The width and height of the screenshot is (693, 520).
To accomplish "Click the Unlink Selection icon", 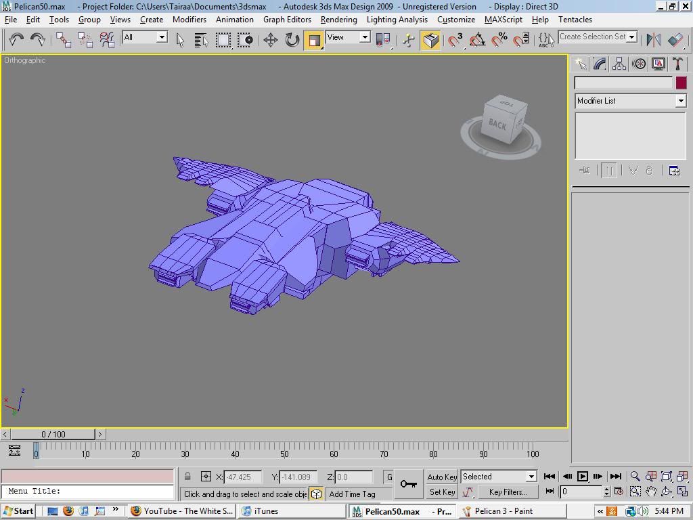I will (x=85, y=40).
